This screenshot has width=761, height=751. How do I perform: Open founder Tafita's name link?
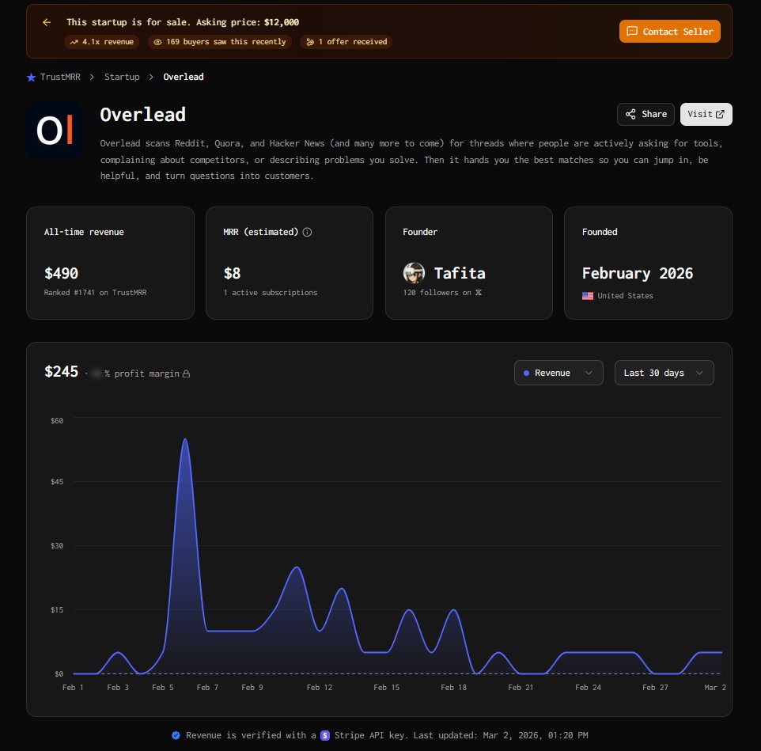point(460,273)
